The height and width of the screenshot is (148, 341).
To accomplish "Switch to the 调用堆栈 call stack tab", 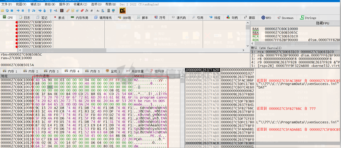I will click(103, 17).
